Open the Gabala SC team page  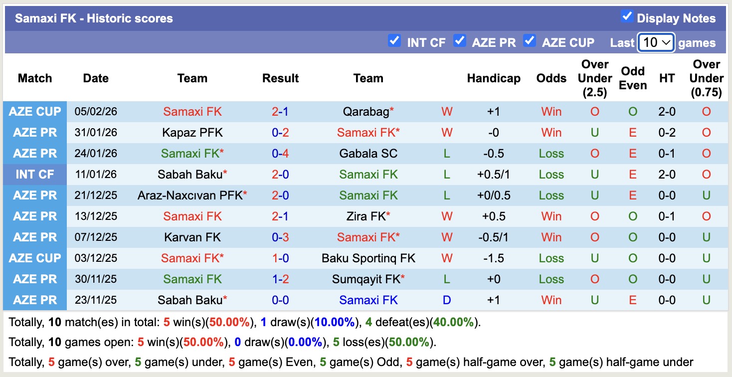[x=368, y=154]
